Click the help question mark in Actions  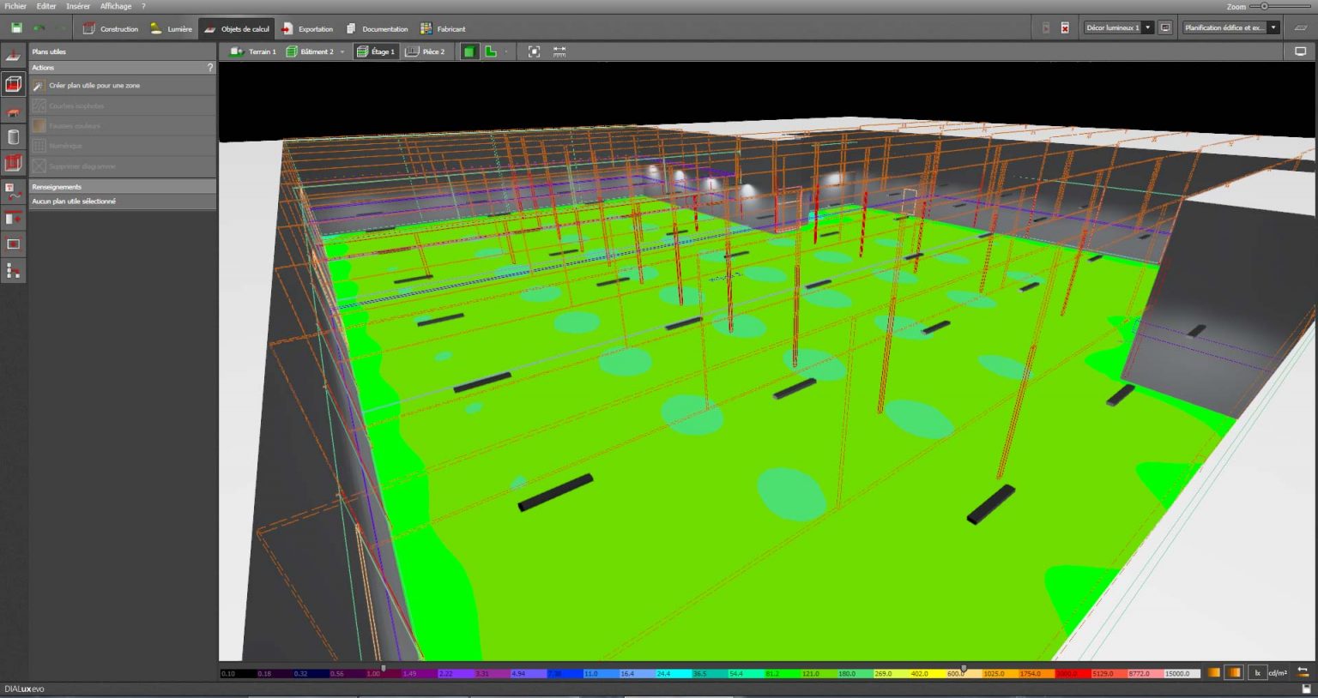209,68
